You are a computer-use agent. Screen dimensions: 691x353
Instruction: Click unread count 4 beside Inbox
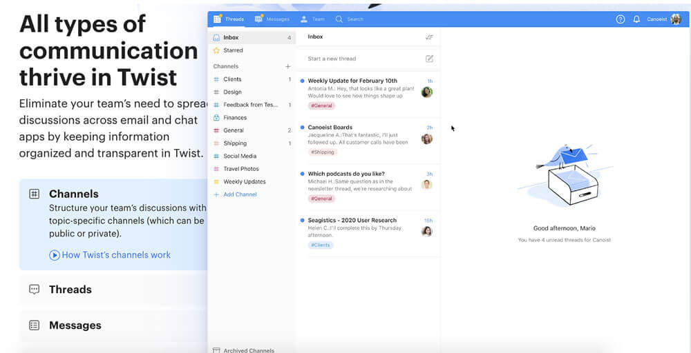(x=289, y=38)
